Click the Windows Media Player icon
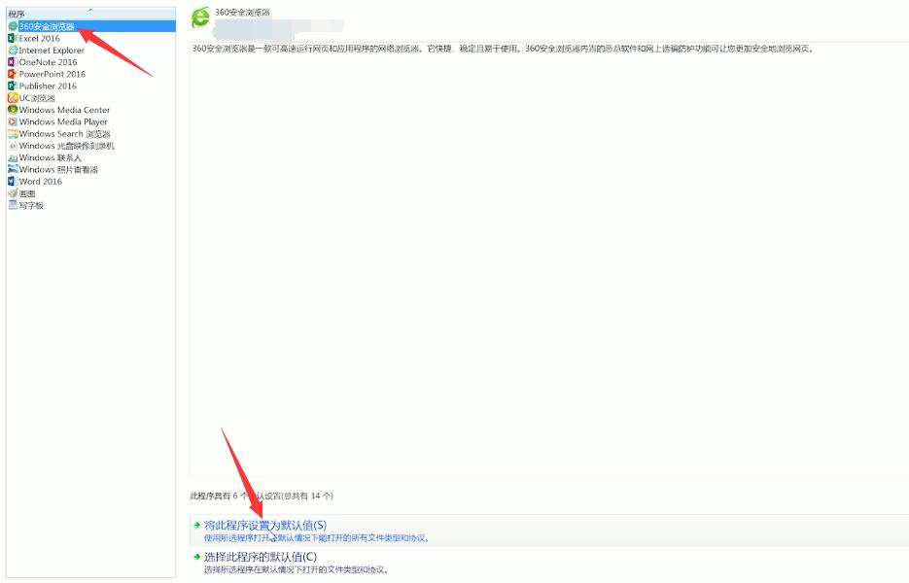Viewport: 909px width, 583px height. [13, 121]
